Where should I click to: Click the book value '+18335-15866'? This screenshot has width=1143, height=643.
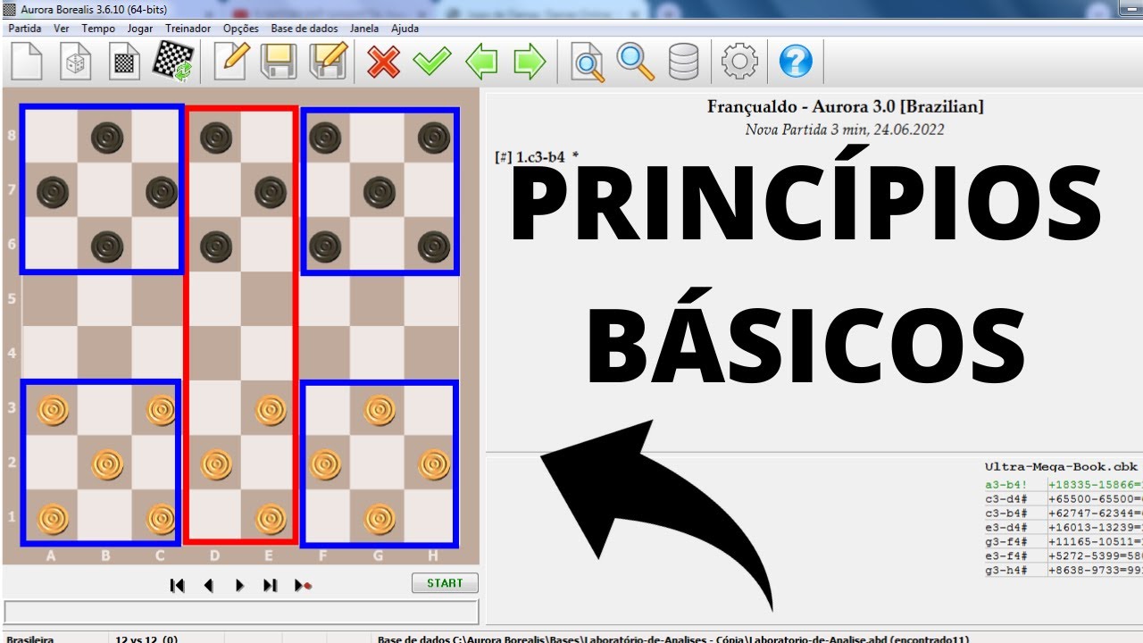click(x=1091, y=485)
